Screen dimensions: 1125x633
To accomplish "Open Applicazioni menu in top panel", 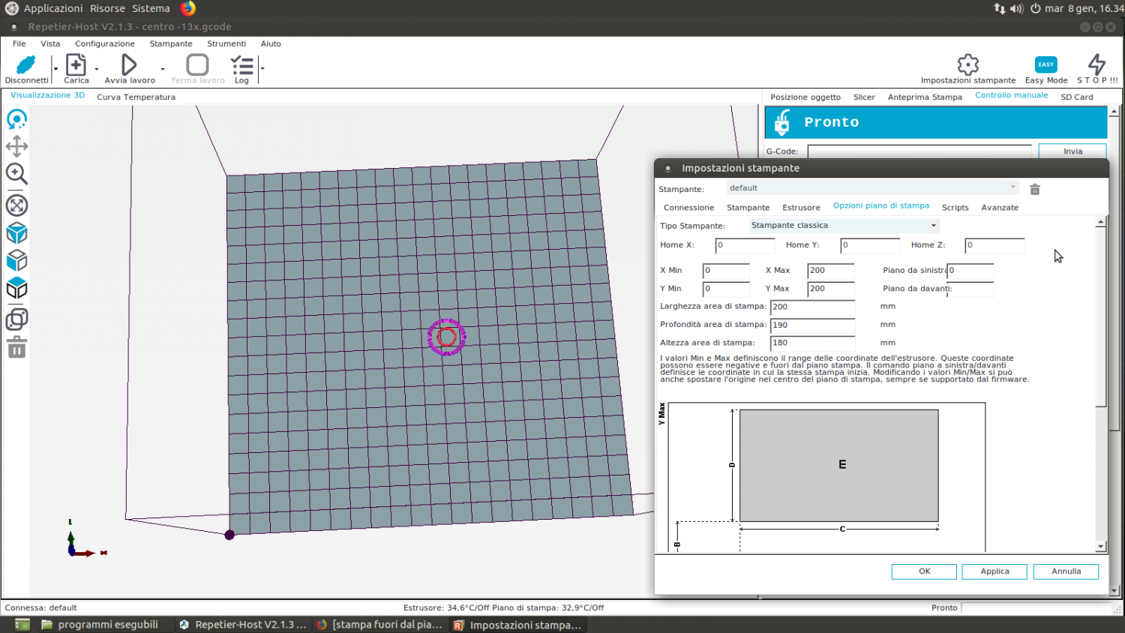I will coord(52,8).
